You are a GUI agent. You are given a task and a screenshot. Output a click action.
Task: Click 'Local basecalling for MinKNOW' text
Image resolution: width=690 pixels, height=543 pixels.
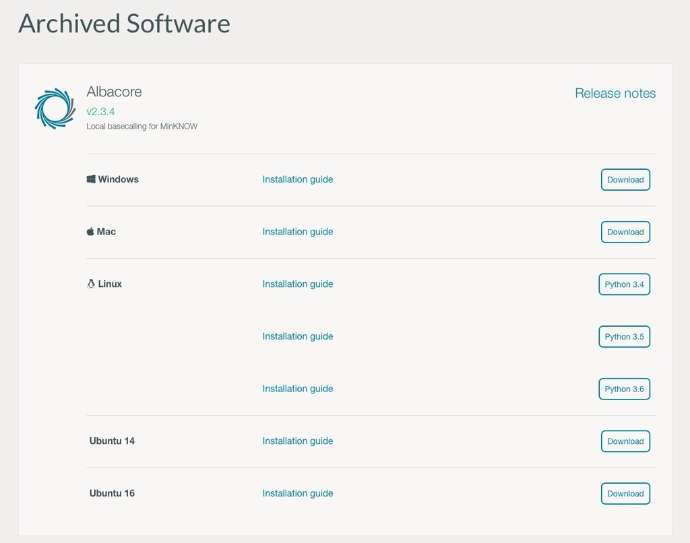point(142,126)
